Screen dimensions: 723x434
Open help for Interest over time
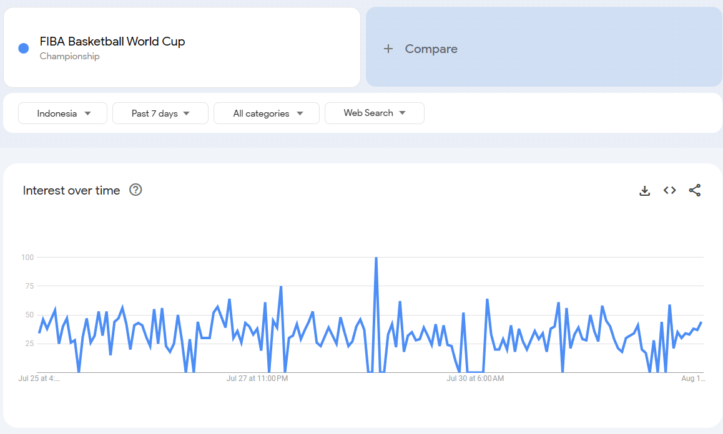[135, 190]
